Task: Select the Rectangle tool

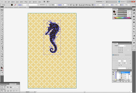Action: click(x=2, y=24)
